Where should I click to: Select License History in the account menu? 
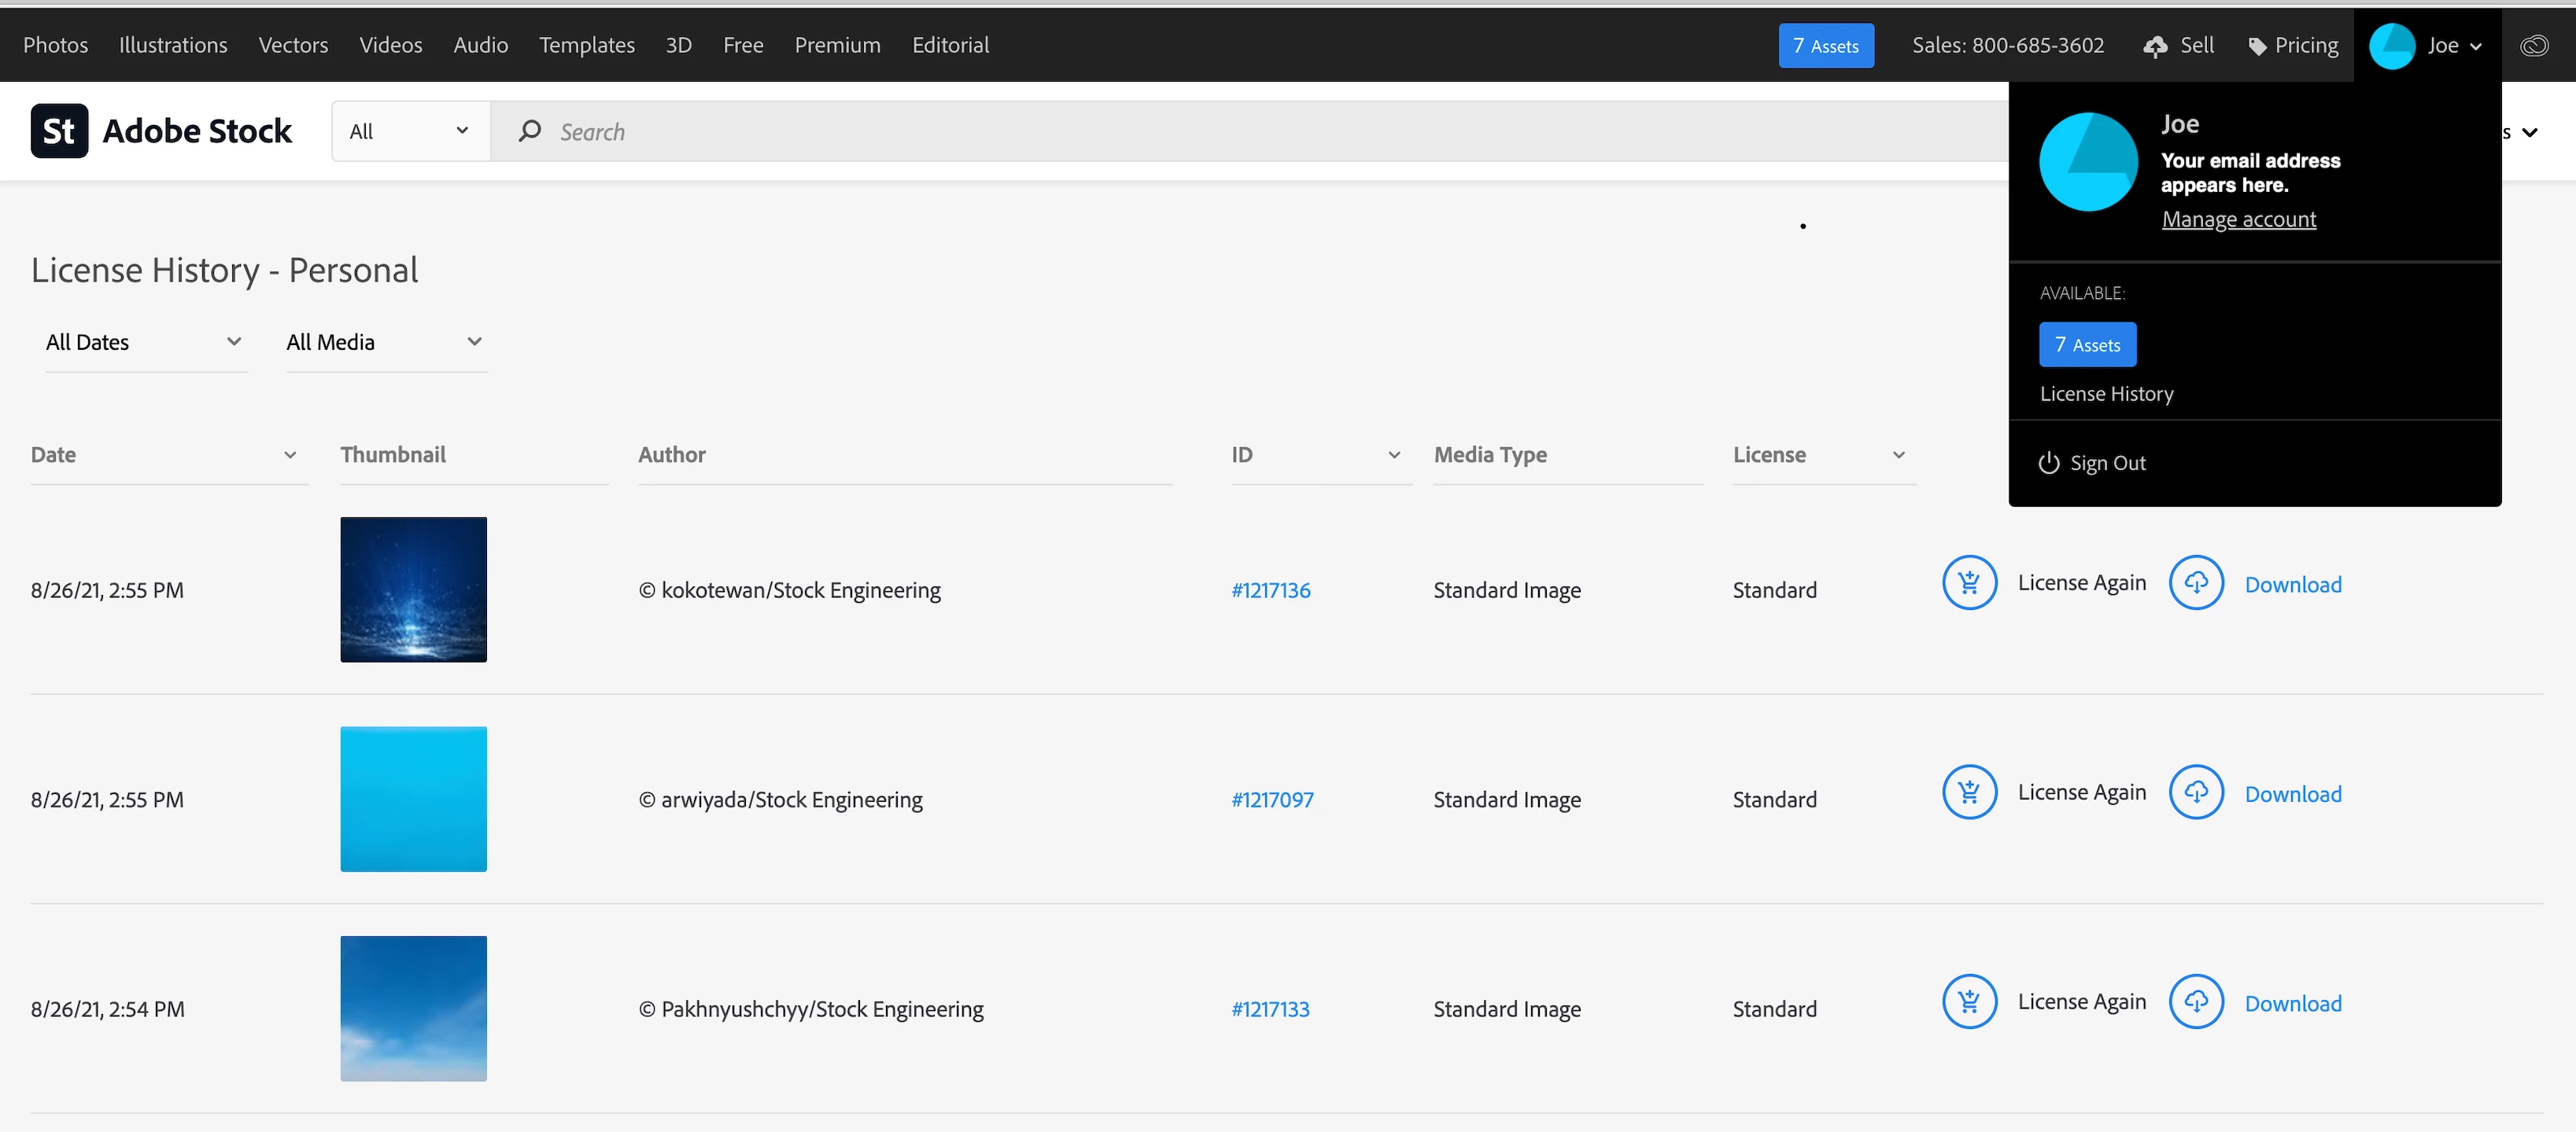click(2106, 394)
